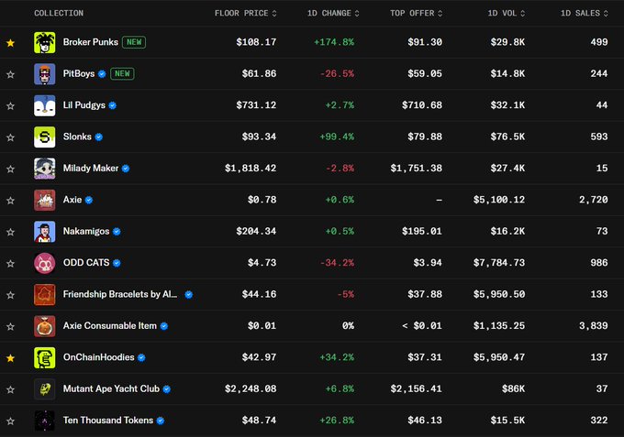Sort by 1D Vol column
The width and height of the screenshot is (624, 437).
tap(507, 13)
